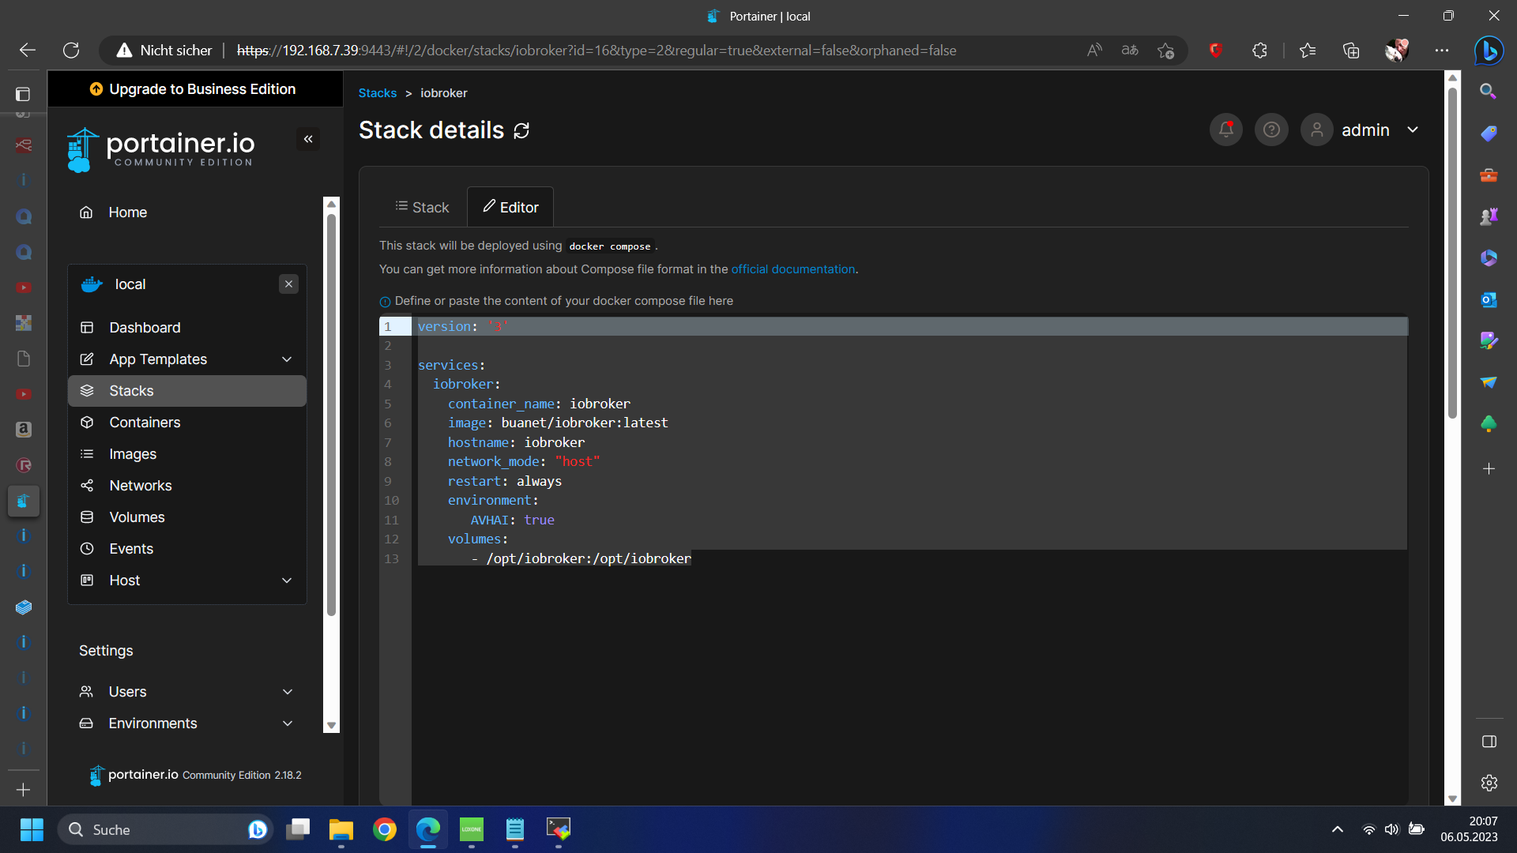This screenshot has width=1517, height=853.
Task: Expand the Users settings submenu
Action: (288, 692)
